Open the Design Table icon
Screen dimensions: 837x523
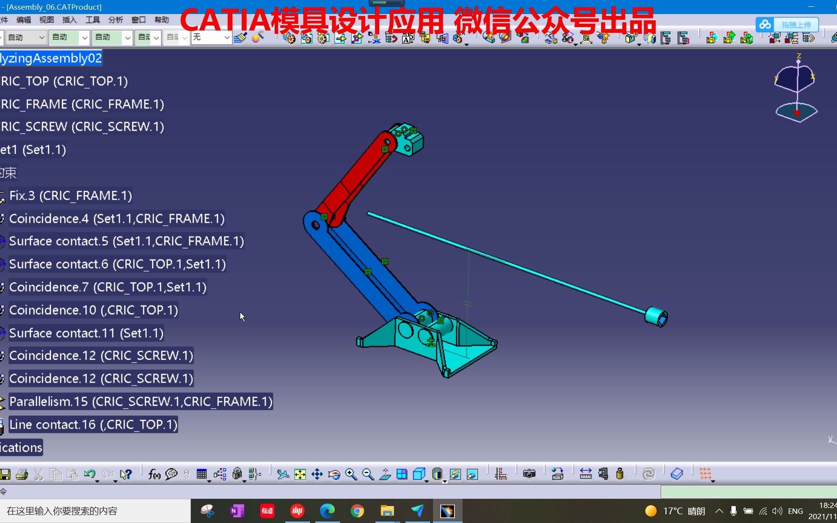coord(201,474)
